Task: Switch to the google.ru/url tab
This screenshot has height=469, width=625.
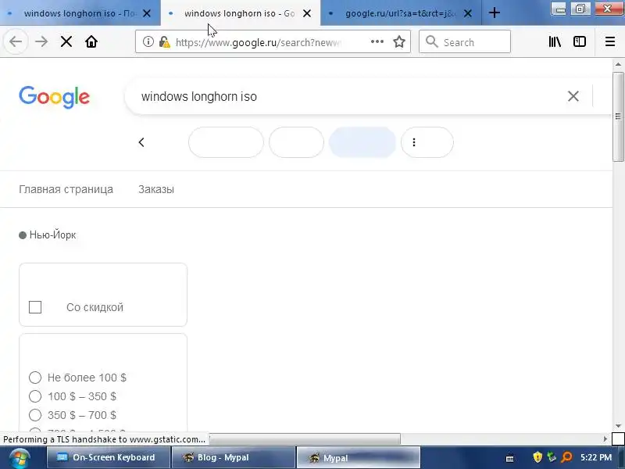Action: (x=401, y=13)
